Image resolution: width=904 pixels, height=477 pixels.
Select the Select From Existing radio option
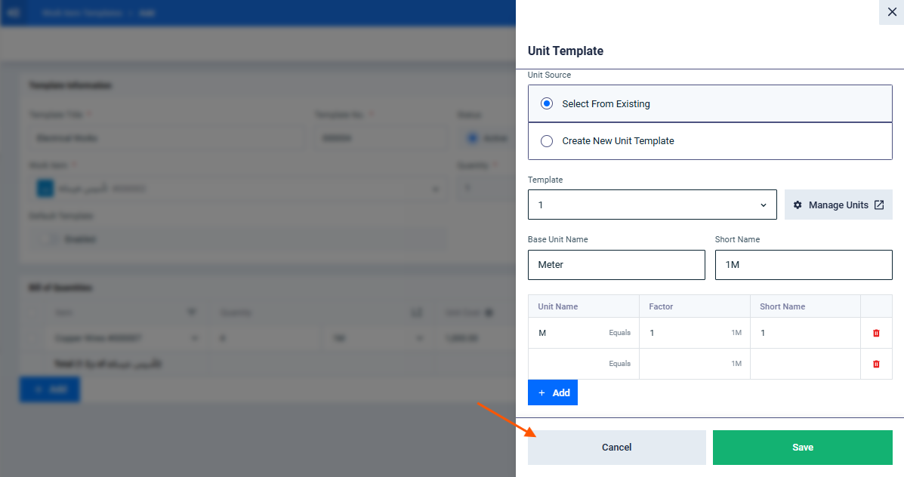pos(547,103)
